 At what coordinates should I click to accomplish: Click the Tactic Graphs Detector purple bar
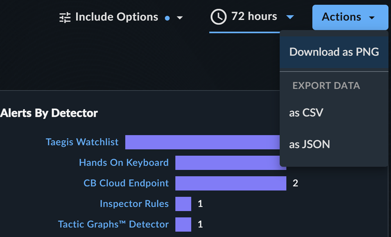tap(183, 224)
